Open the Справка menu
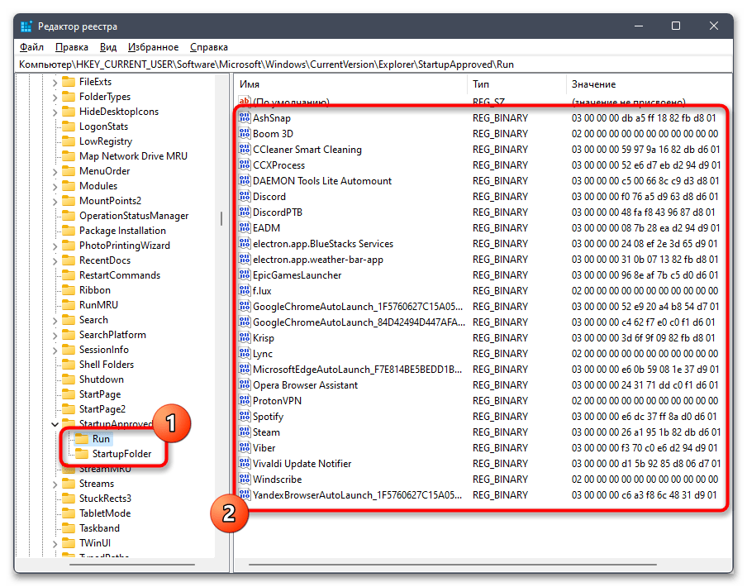The width and height of the screenshot is (747, 587). click(x=209, y=47)
